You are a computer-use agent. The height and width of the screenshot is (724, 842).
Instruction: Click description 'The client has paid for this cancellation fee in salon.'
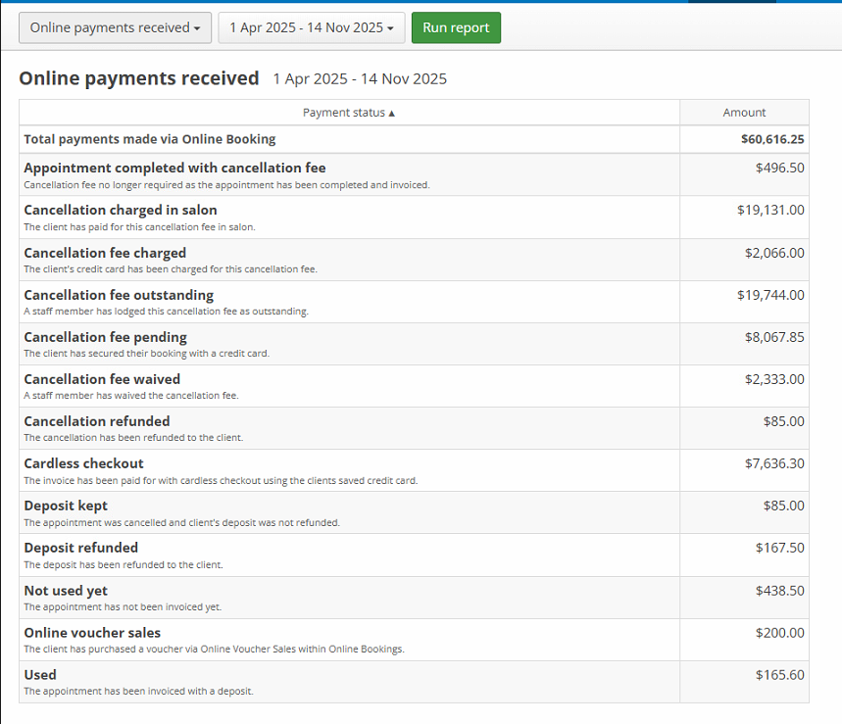pyautogui.click(x=139, y=227)
